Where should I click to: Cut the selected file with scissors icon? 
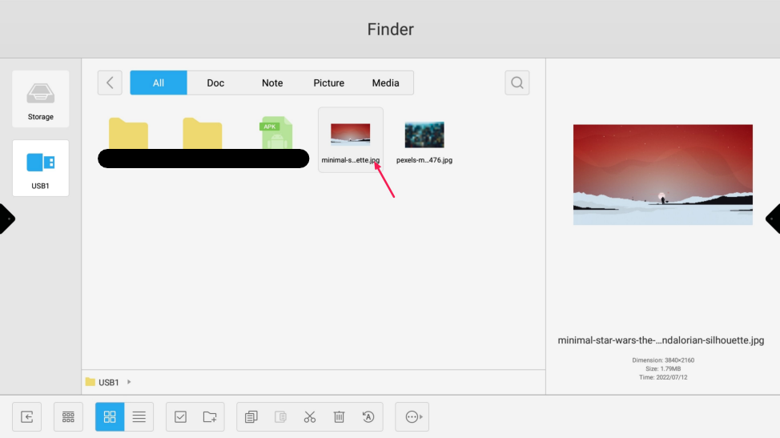coord(310,416)
